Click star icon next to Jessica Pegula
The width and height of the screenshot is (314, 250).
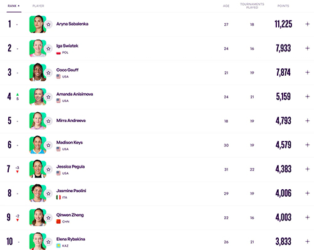tap(48, 169)
